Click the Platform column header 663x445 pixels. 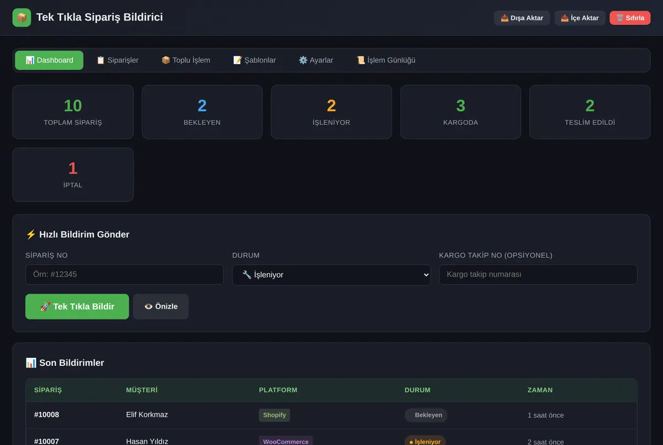[278, 390]
